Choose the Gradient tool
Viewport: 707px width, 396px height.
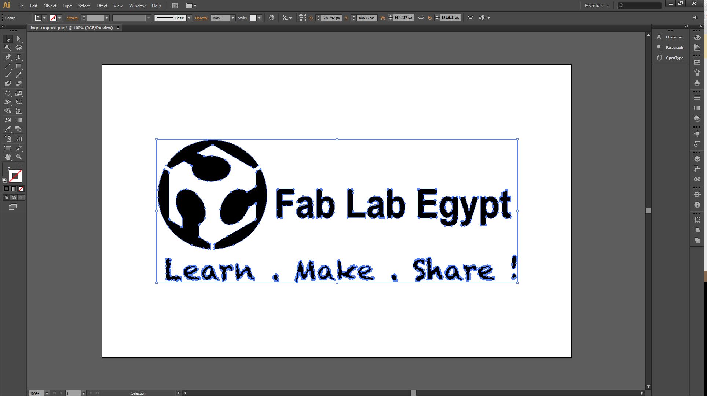[19, 120]
